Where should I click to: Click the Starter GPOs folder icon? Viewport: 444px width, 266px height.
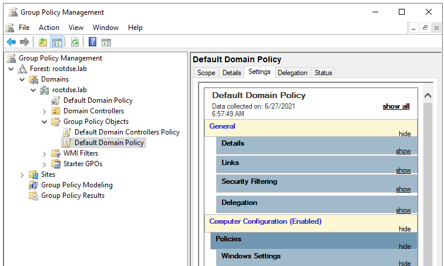coord(55,164)
